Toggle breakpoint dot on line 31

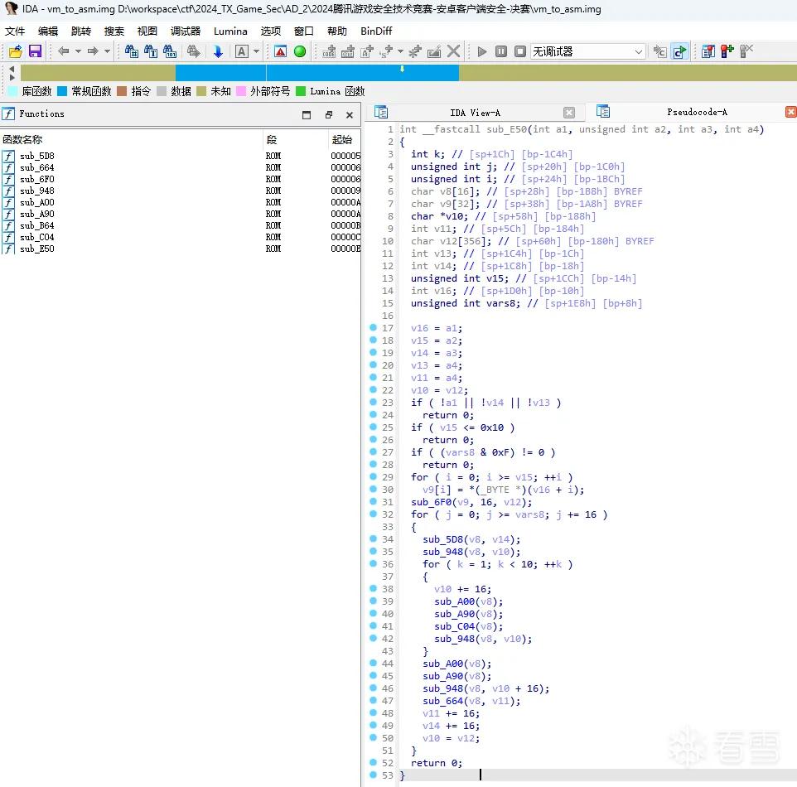(x=373, y=502)
